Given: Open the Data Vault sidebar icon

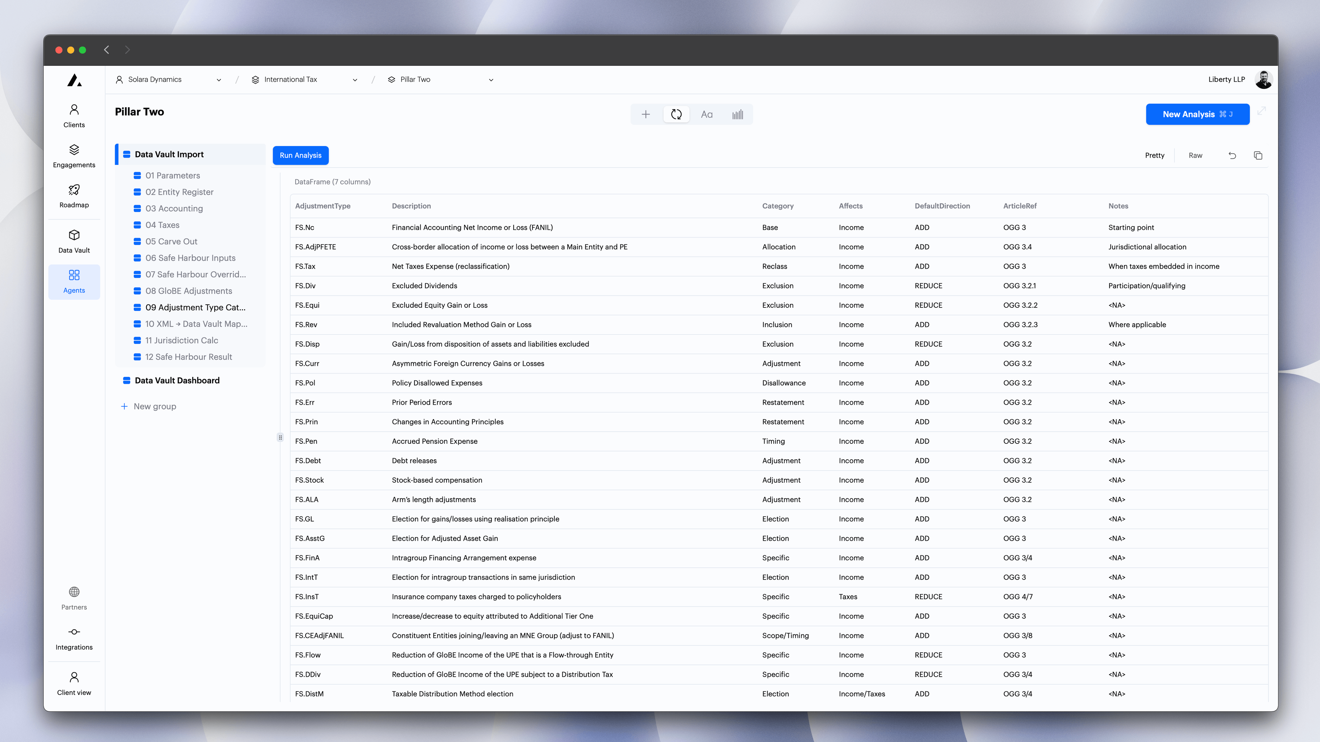Looking at the screenshot, I should (74, 241).
